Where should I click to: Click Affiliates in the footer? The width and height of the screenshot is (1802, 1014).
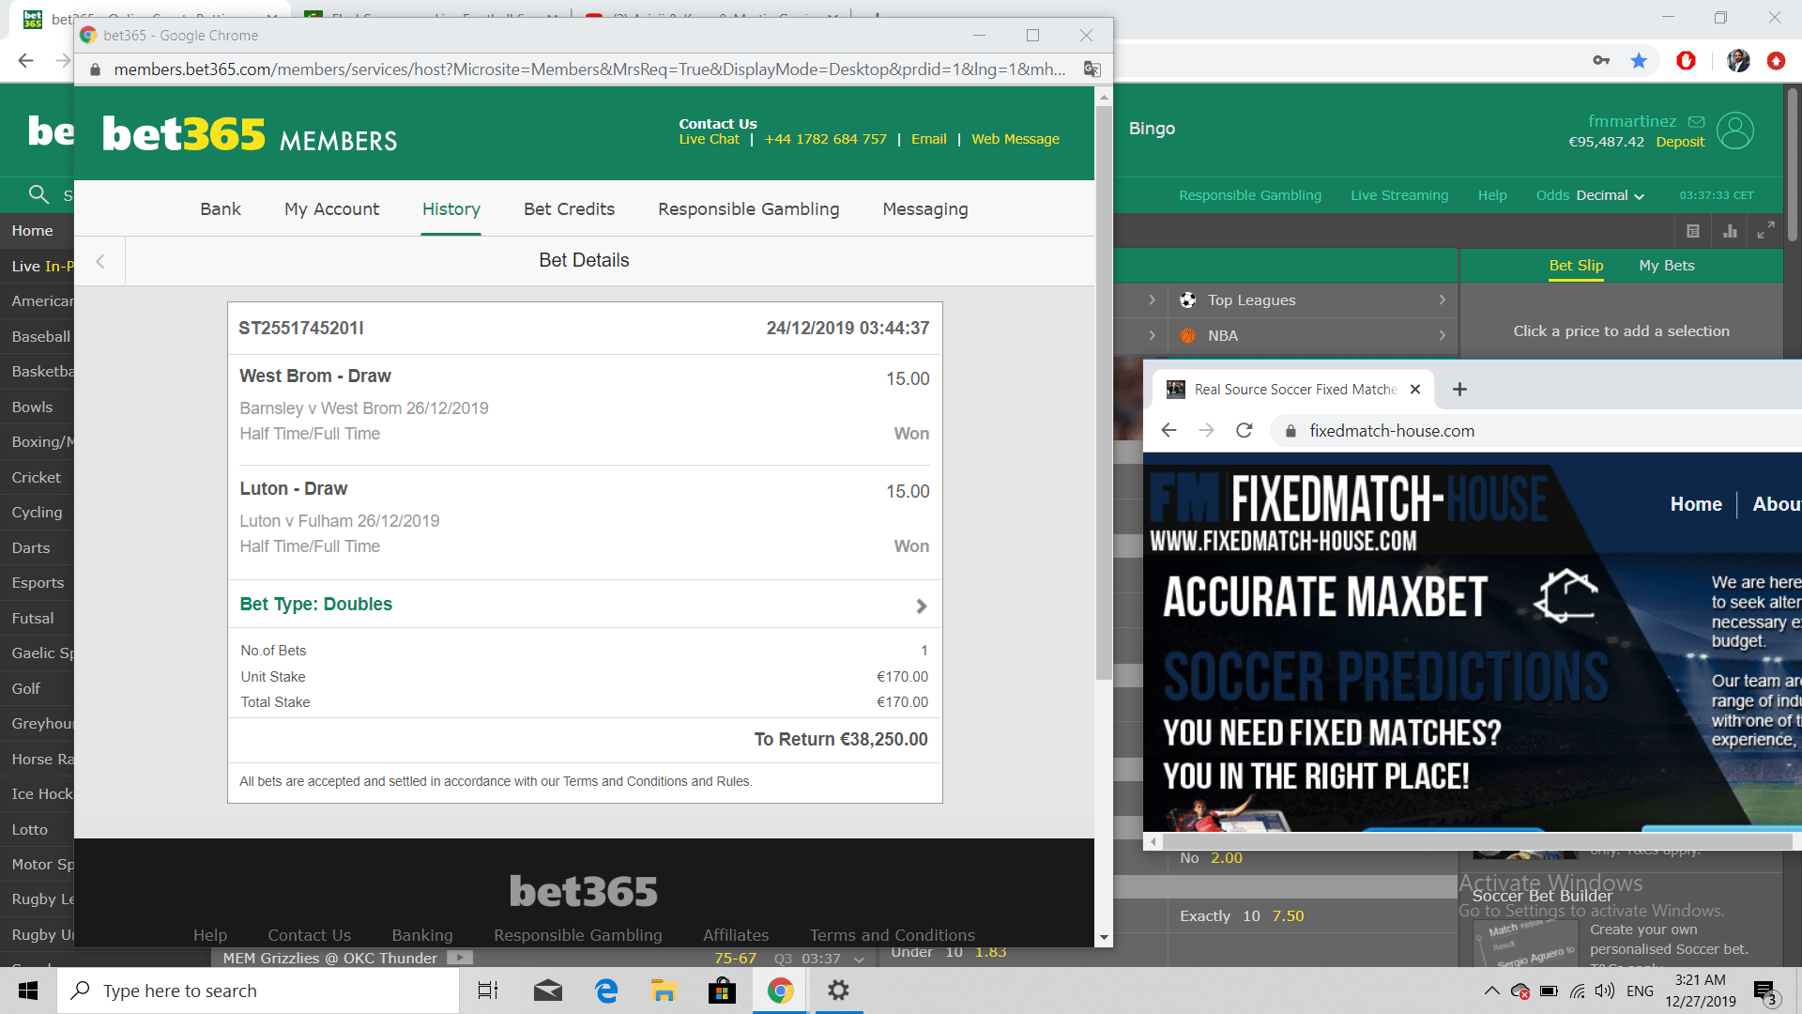pyautogui.click(x=735, y=935)
